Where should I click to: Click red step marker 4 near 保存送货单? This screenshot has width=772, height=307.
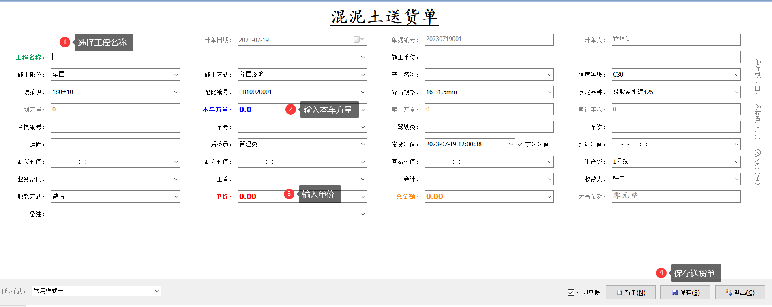(661, 273)
